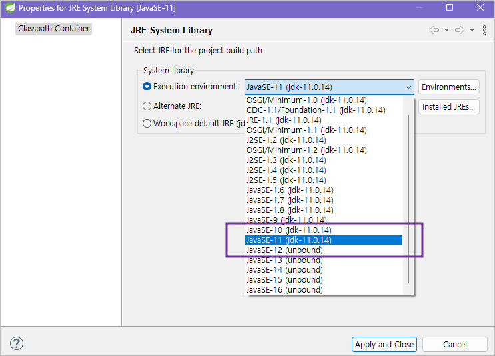This screenshot has width=495, height=356.
Task: Click the dropdown list vertical scrollbar
Action: click(408, 199)
